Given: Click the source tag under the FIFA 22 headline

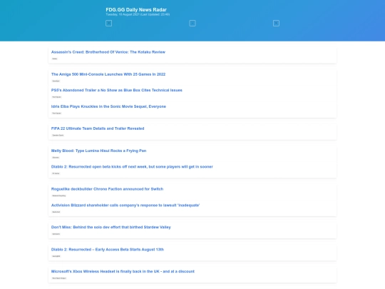Looking at the screenshot, I should pos(58,135).
